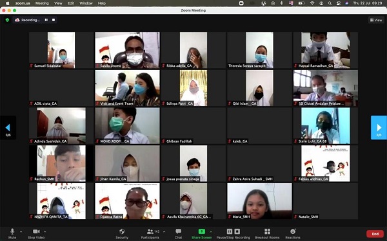
Task: Expand video options arrow next to Stop Video
Action: pos(45,231)
